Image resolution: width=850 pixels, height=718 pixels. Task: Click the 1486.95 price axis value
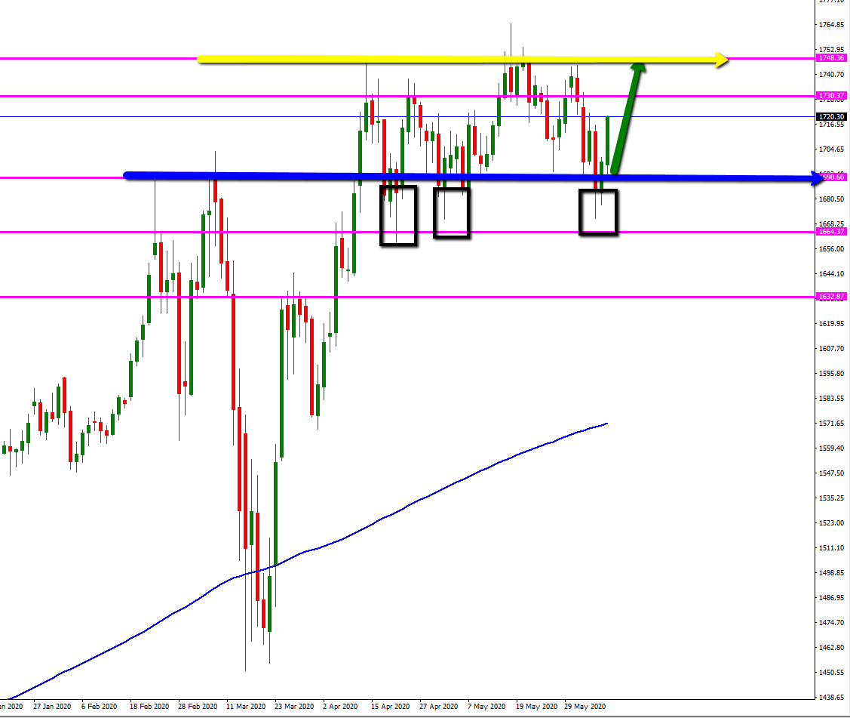[831, 597]
